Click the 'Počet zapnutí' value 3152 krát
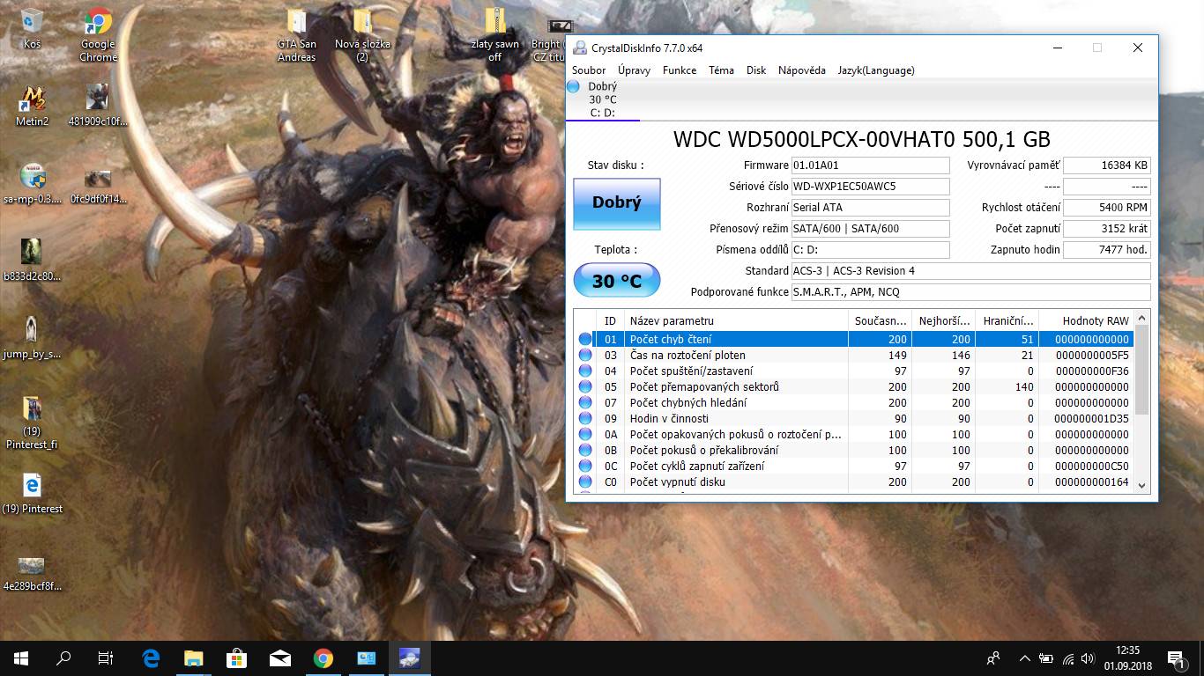The image size is (1204, 676). pyautogui.click(x=1107, y=229)
